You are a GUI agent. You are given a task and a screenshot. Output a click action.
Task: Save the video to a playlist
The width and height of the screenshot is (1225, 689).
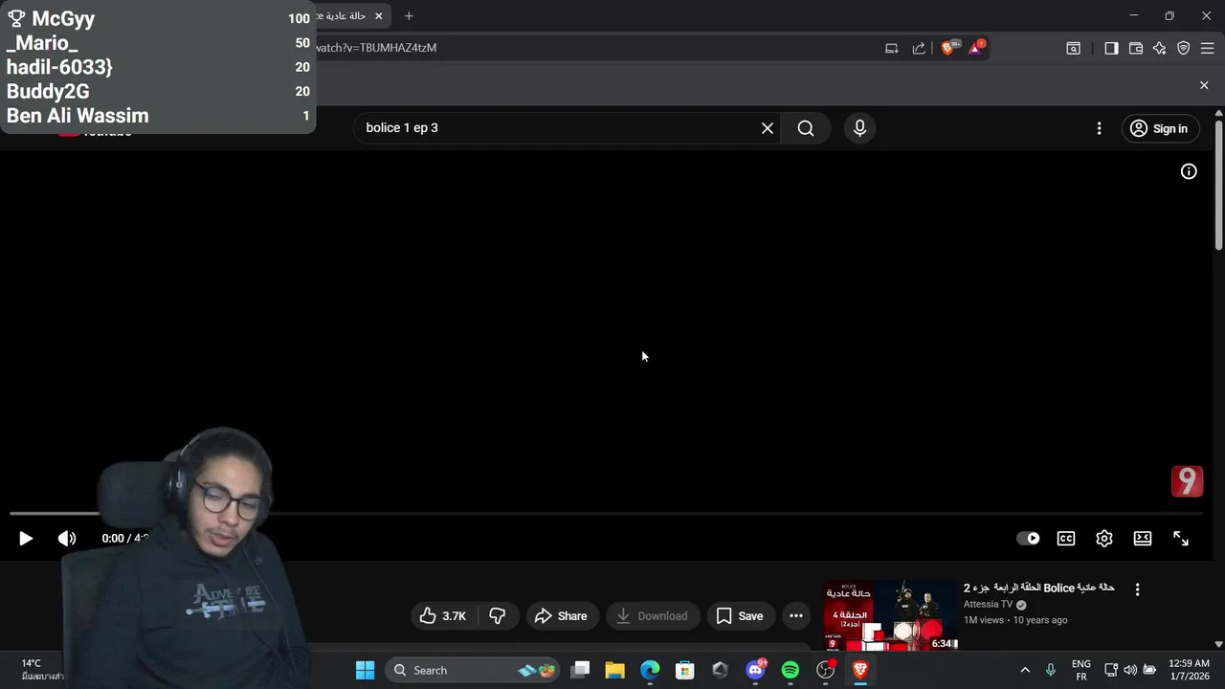click(740, 616)
